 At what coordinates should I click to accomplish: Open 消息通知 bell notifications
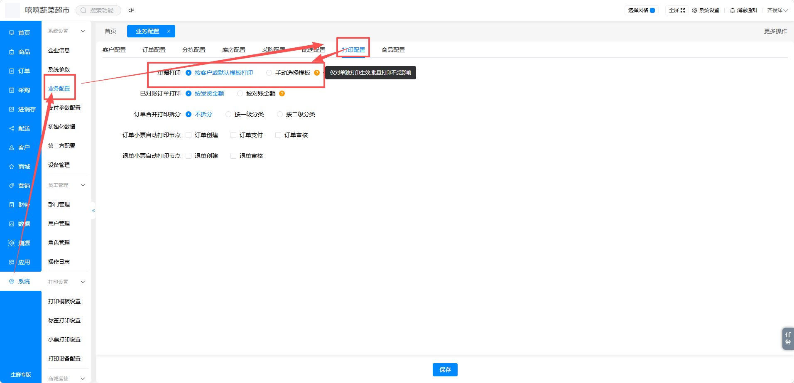pyautogui.click(x=733, y=10)
